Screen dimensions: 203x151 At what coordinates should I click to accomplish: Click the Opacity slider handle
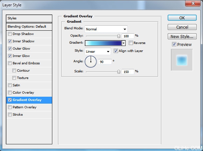pos(119,36)
